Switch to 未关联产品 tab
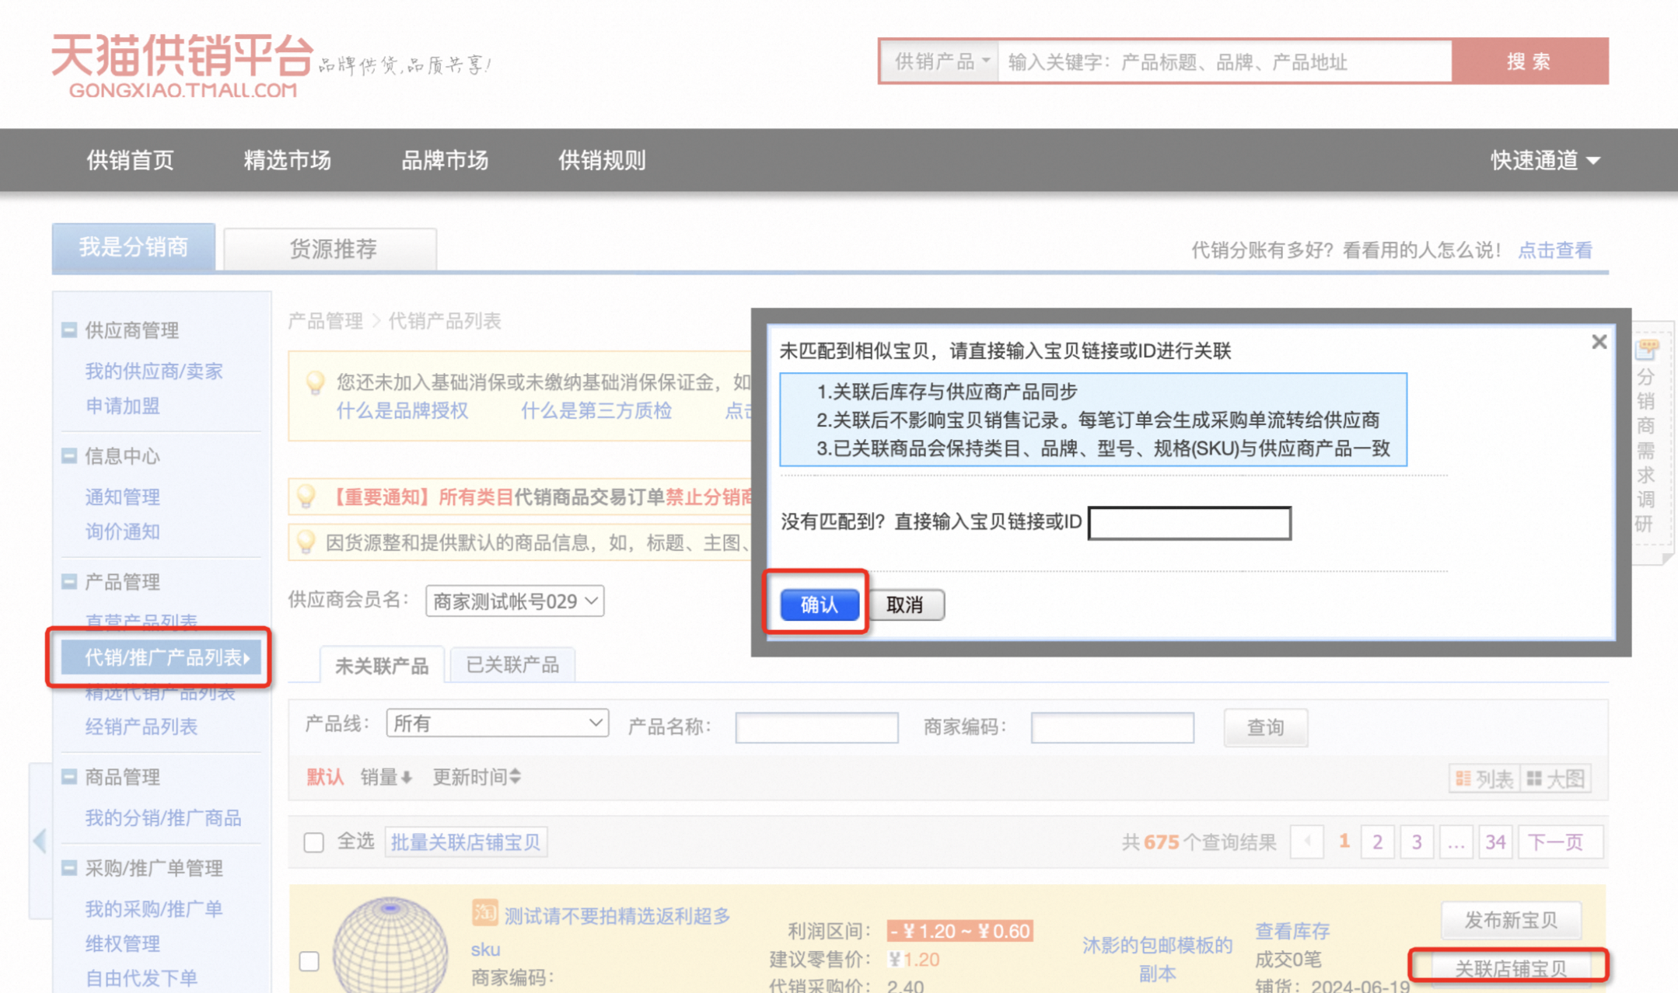 point(381,666)
